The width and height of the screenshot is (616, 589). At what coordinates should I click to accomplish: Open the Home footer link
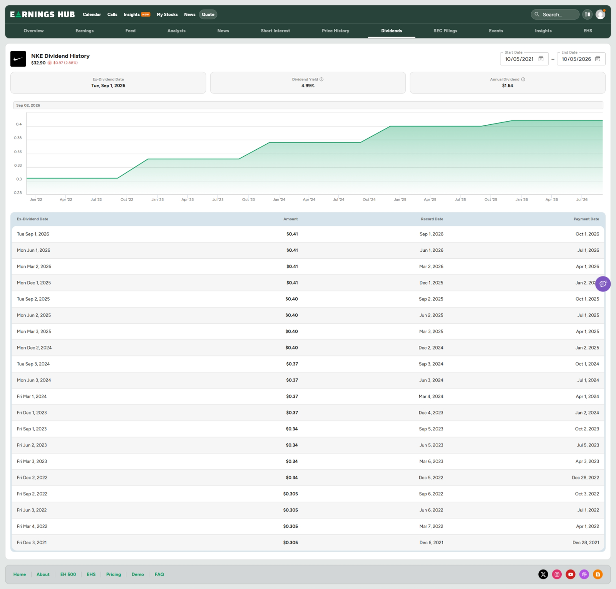pyautogui.click(x=20, y=574)
